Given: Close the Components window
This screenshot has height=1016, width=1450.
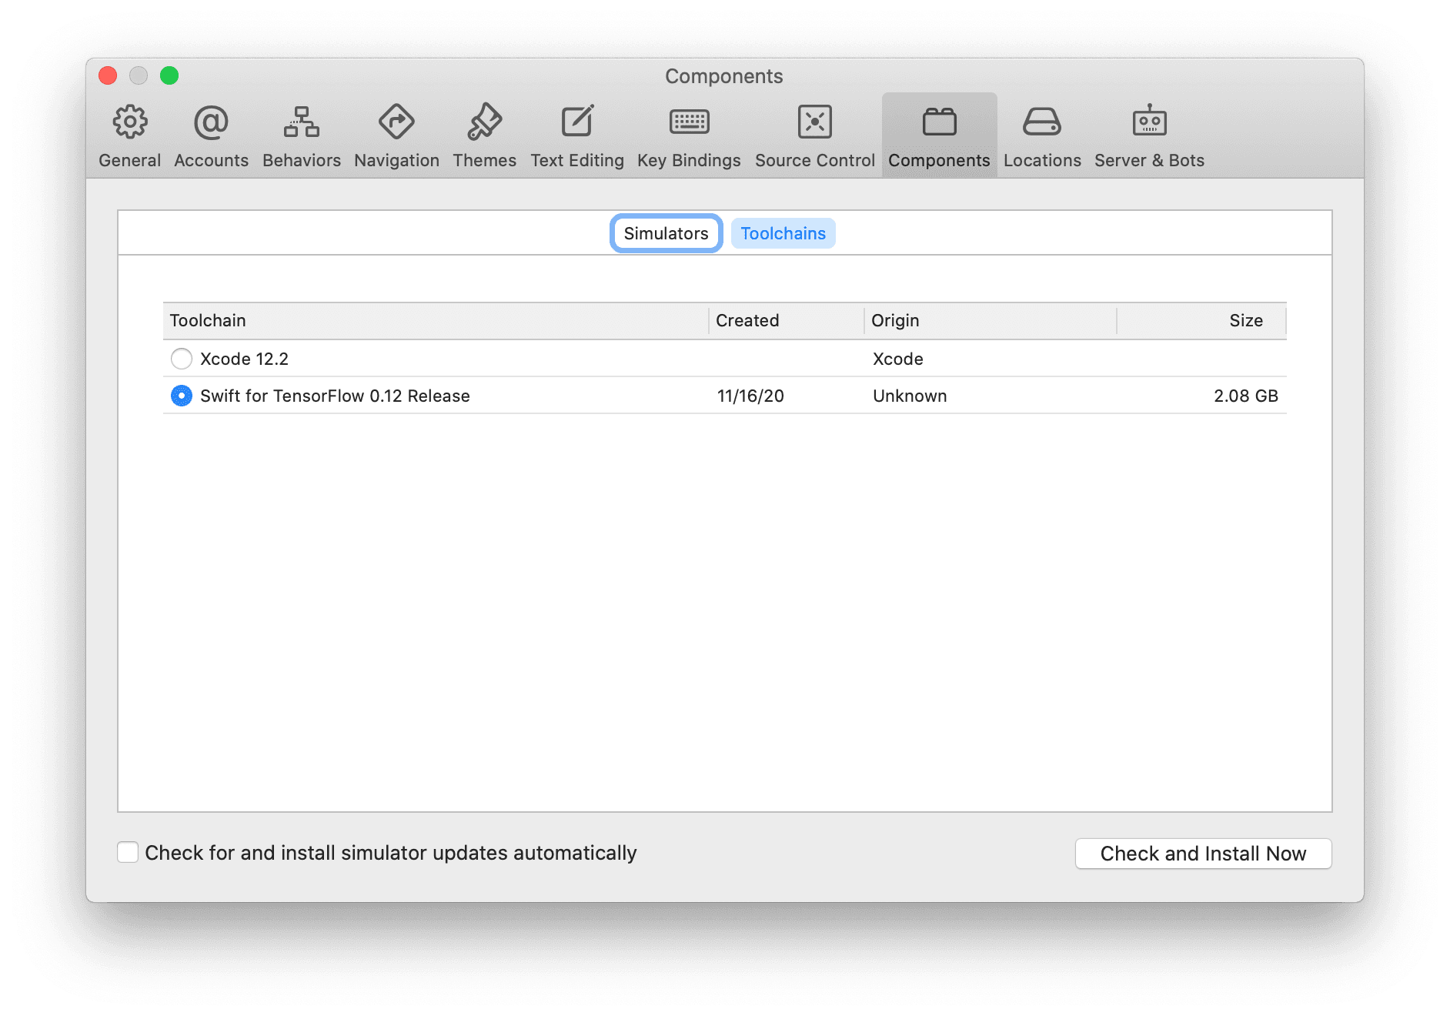Looking at the screenshot, I should click(108, 75).
